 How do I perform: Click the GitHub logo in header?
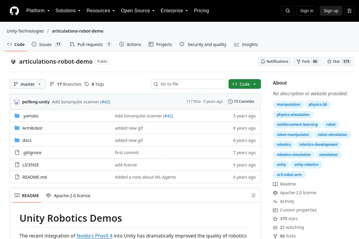(14, 11)
